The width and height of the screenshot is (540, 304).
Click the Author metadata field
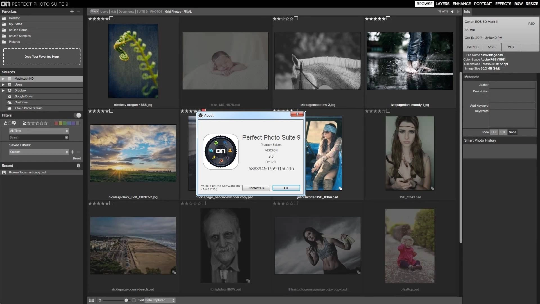(512, 85)
